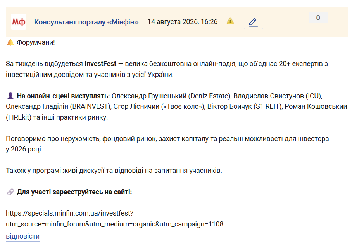
Task: Click the bell emoji before Форумчани!
Action: (x=10, y=42)
